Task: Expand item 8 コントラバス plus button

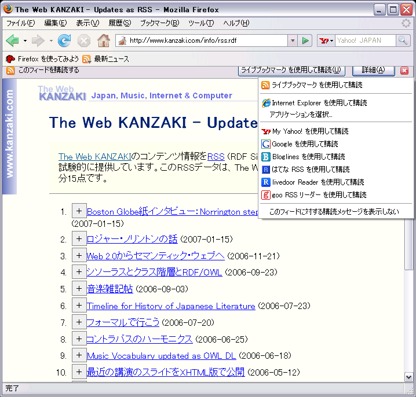Action: point(79,339)
